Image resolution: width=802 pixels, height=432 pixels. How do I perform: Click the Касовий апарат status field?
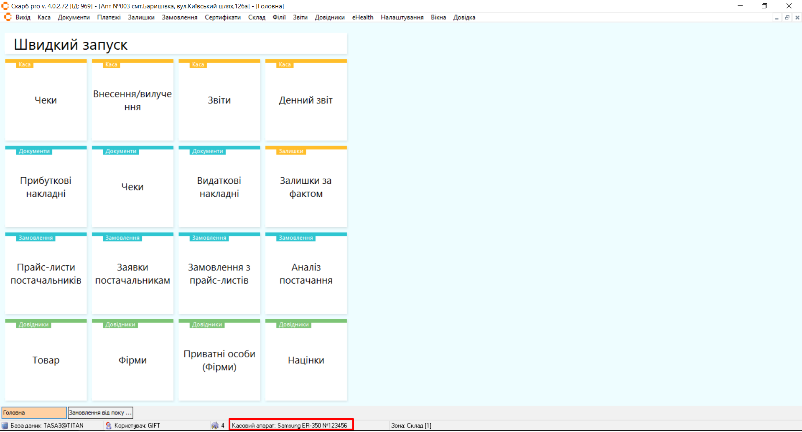coord(291,425)
